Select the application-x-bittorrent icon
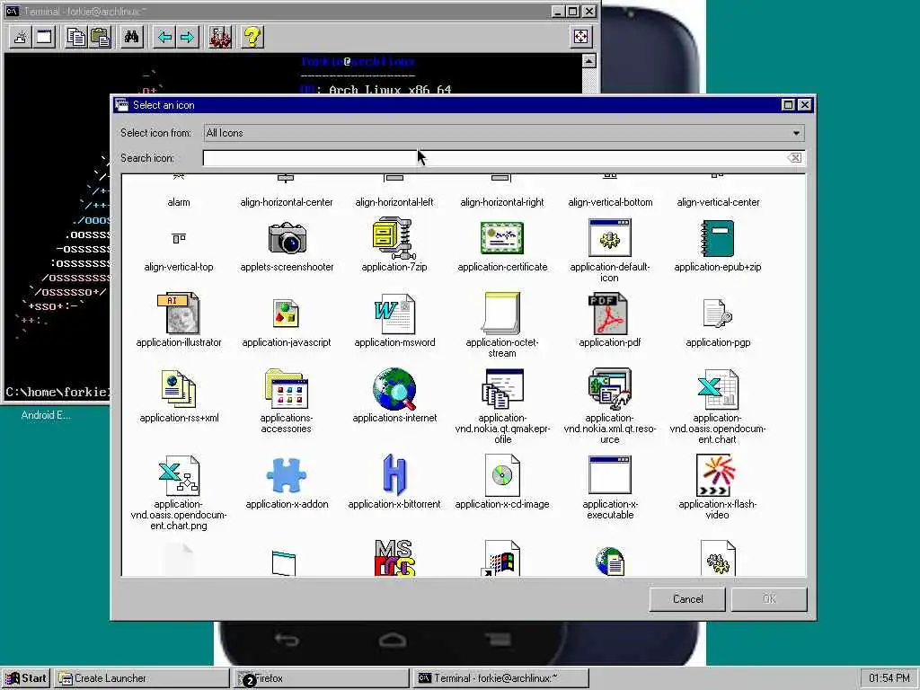 [x=394, y=475]
